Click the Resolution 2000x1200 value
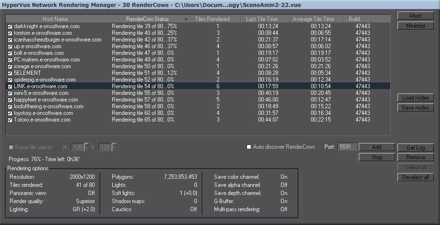The image size is (440, 225). pos(82,177)
